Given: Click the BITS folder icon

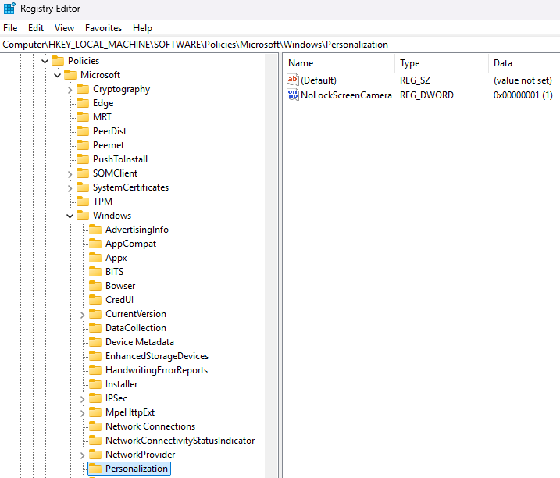Looking at the screenshot, I should pos(95,272).
